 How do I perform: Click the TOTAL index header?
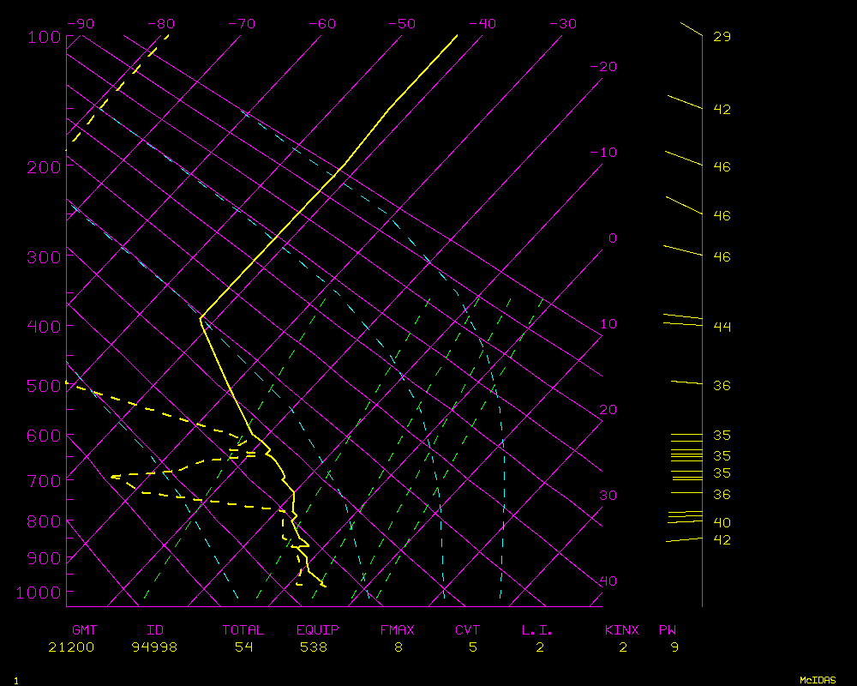pyautogui.click(x=243, y=630)
